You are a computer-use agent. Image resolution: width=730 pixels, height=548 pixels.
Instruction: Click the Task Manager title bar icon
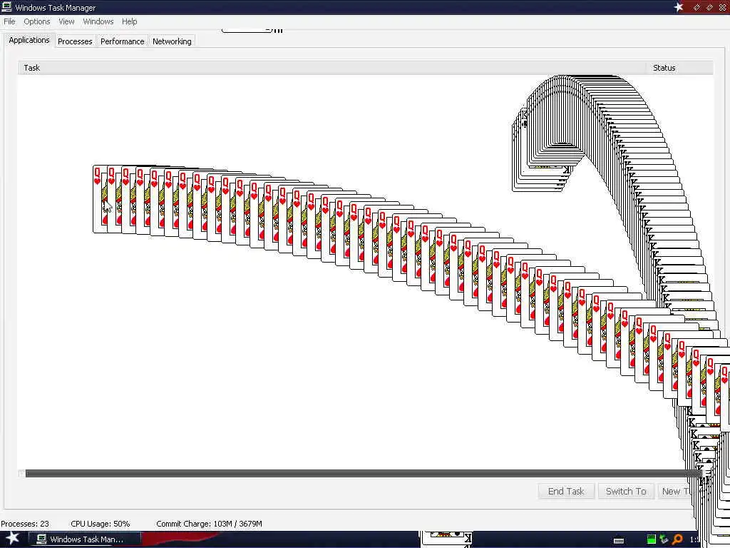coord(6,7)
